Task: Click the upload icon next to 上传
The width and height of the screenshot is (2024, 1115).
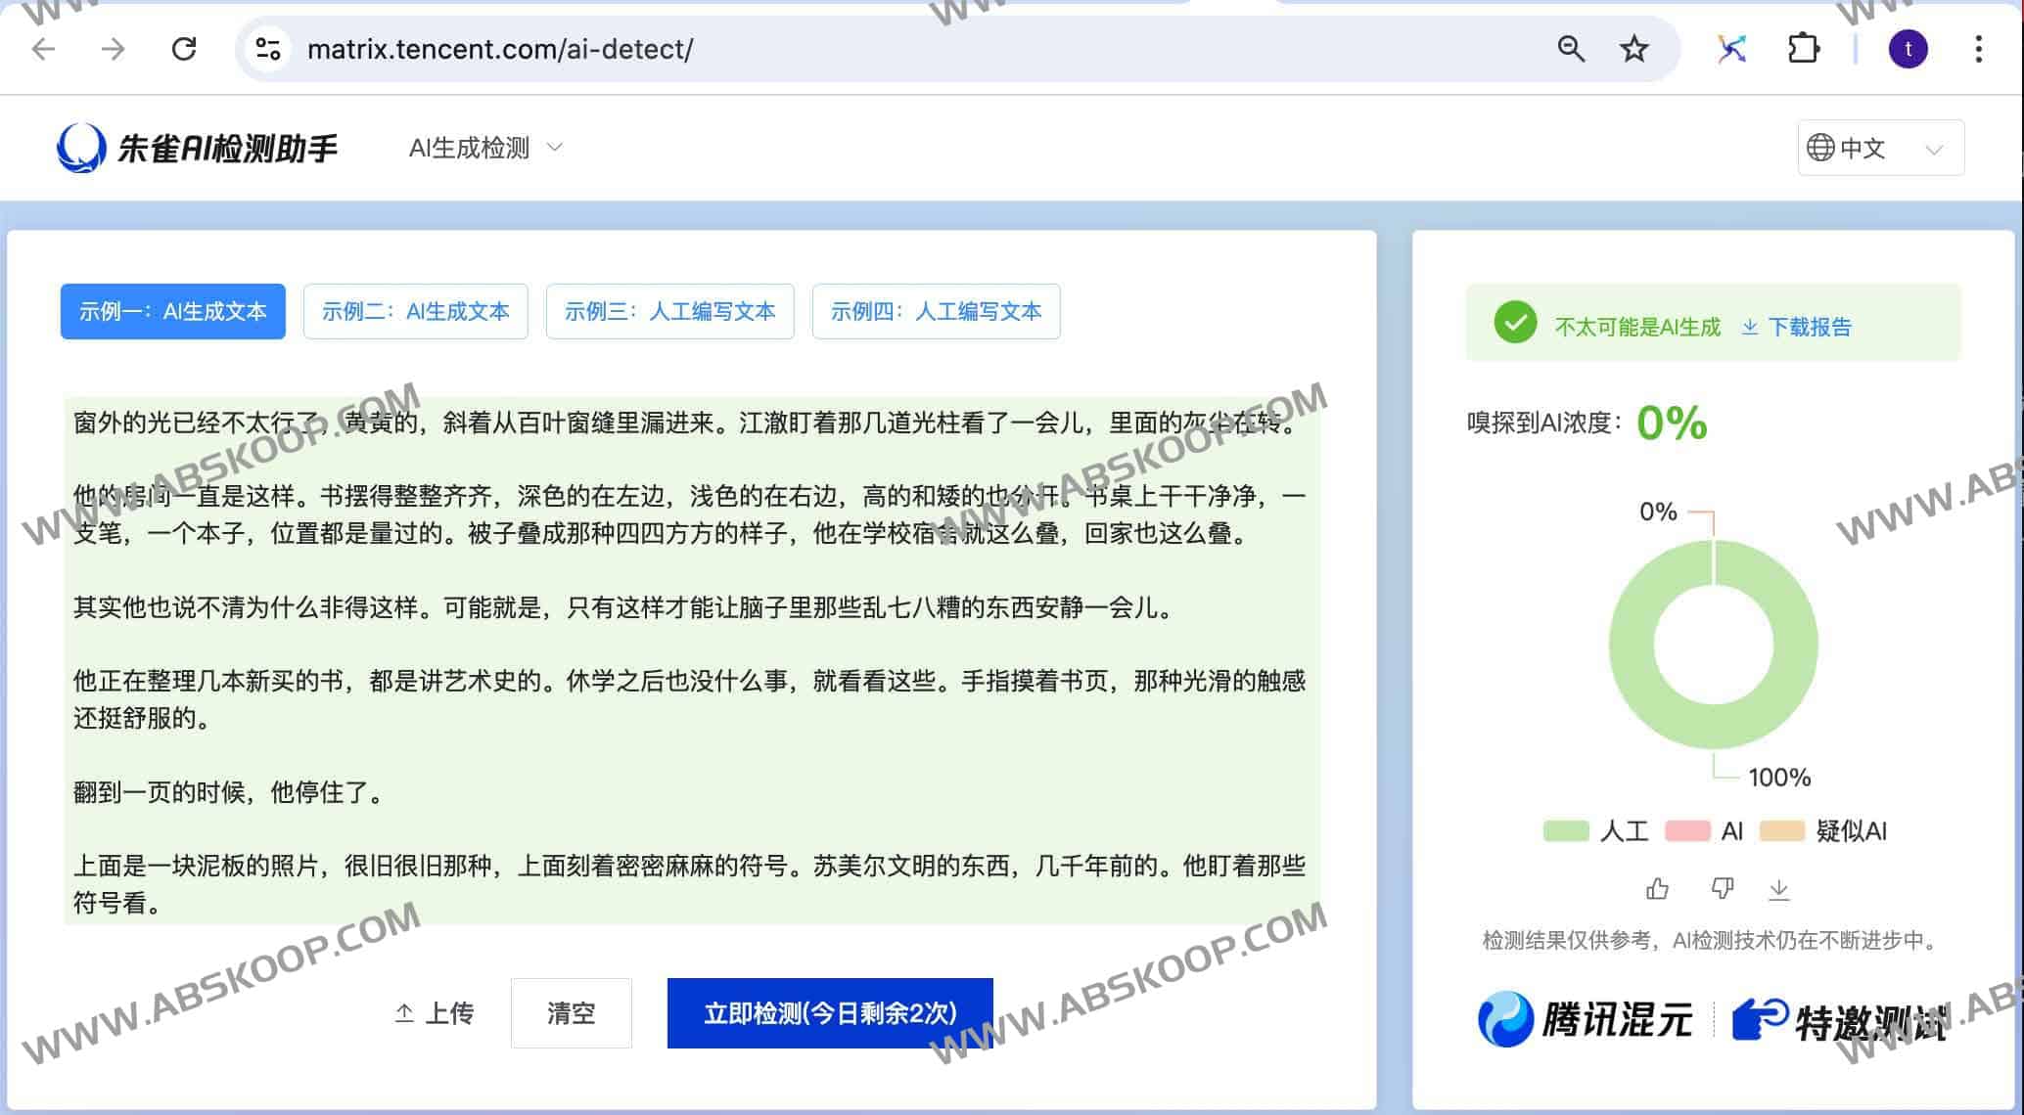Action: tap(406, 1013)
